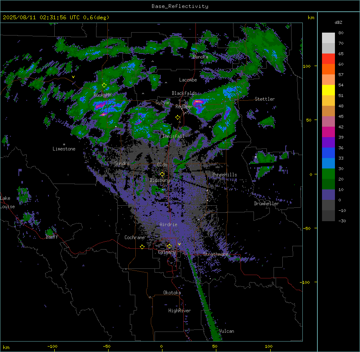Screen dimensions: 360x352
Task: Select the orange 60 dBZ swatch
Action: [328, 69]
